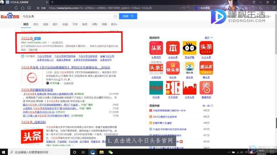Open the browser hamburger menu
This screenshot has width=277, height=155.
274,8
